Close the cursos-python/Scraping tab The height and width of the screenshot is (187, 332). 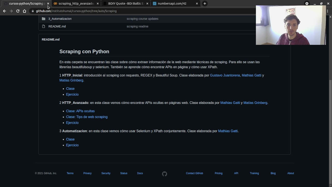[x=48, y=4]
